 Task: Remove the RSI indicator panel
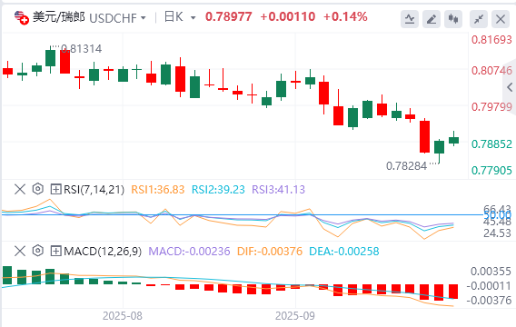point(20,189)
